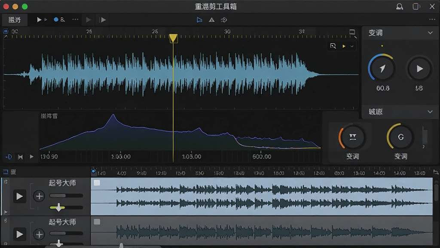Click the plus button on the bottom 起号大师 track
440x248 pixels.
coord(39,234)
